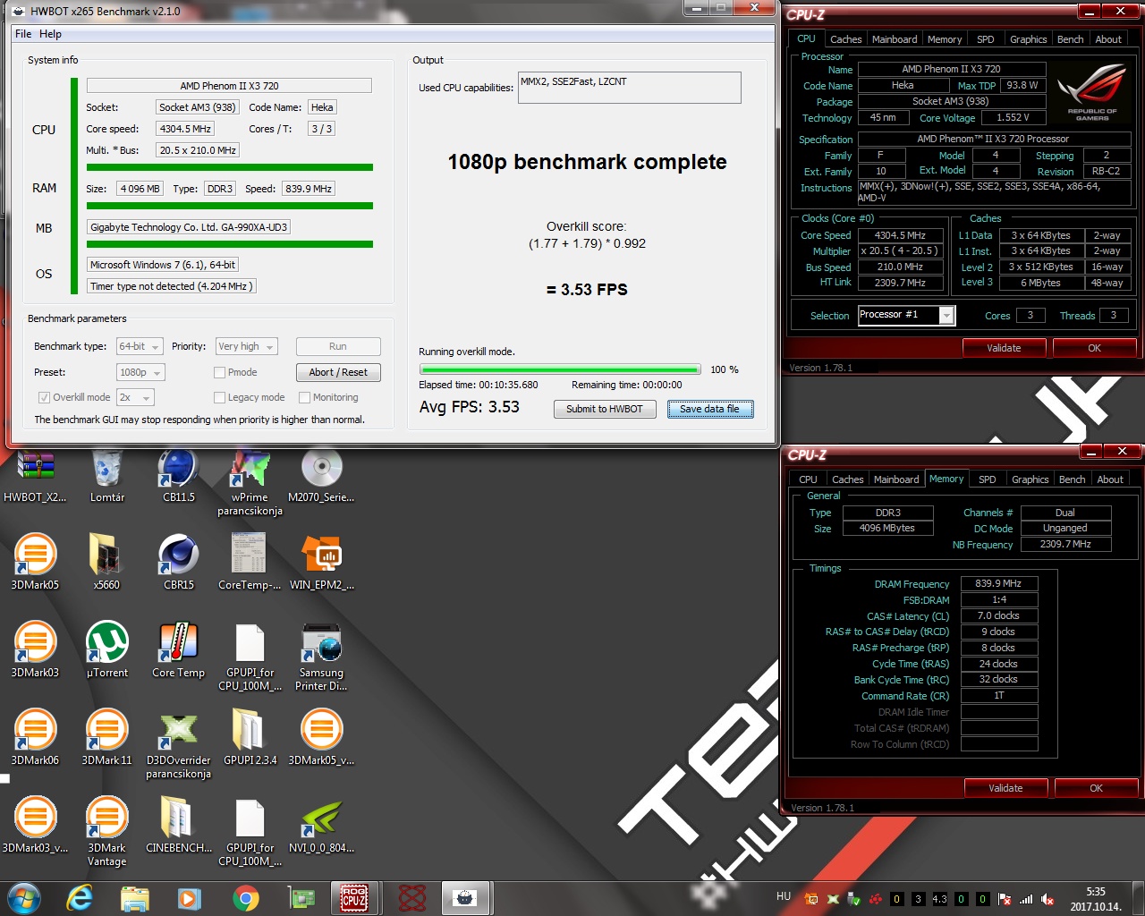Image resolution: width=1145 pixels, height=916 pixels.
Task: Open the HWBOT_X2 archive desktop icon
Action: tap(36, 476)
